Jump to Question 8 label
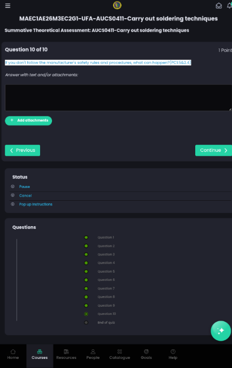 point(106,297)
